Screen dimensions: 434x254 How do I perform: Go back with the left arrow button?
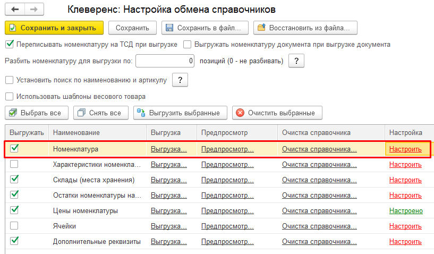point(15,10)
